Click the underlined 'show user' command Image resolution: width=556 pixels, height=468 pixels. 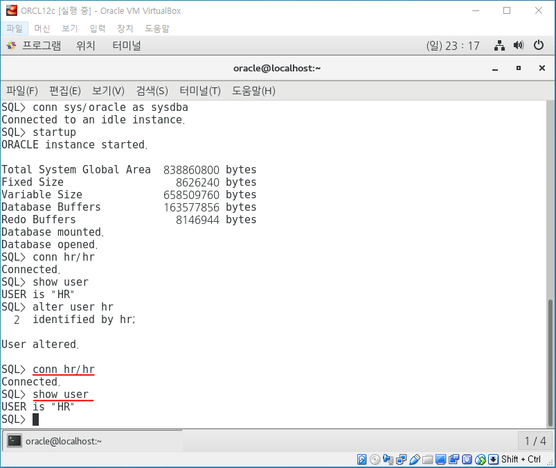click(x=61, y=394)
